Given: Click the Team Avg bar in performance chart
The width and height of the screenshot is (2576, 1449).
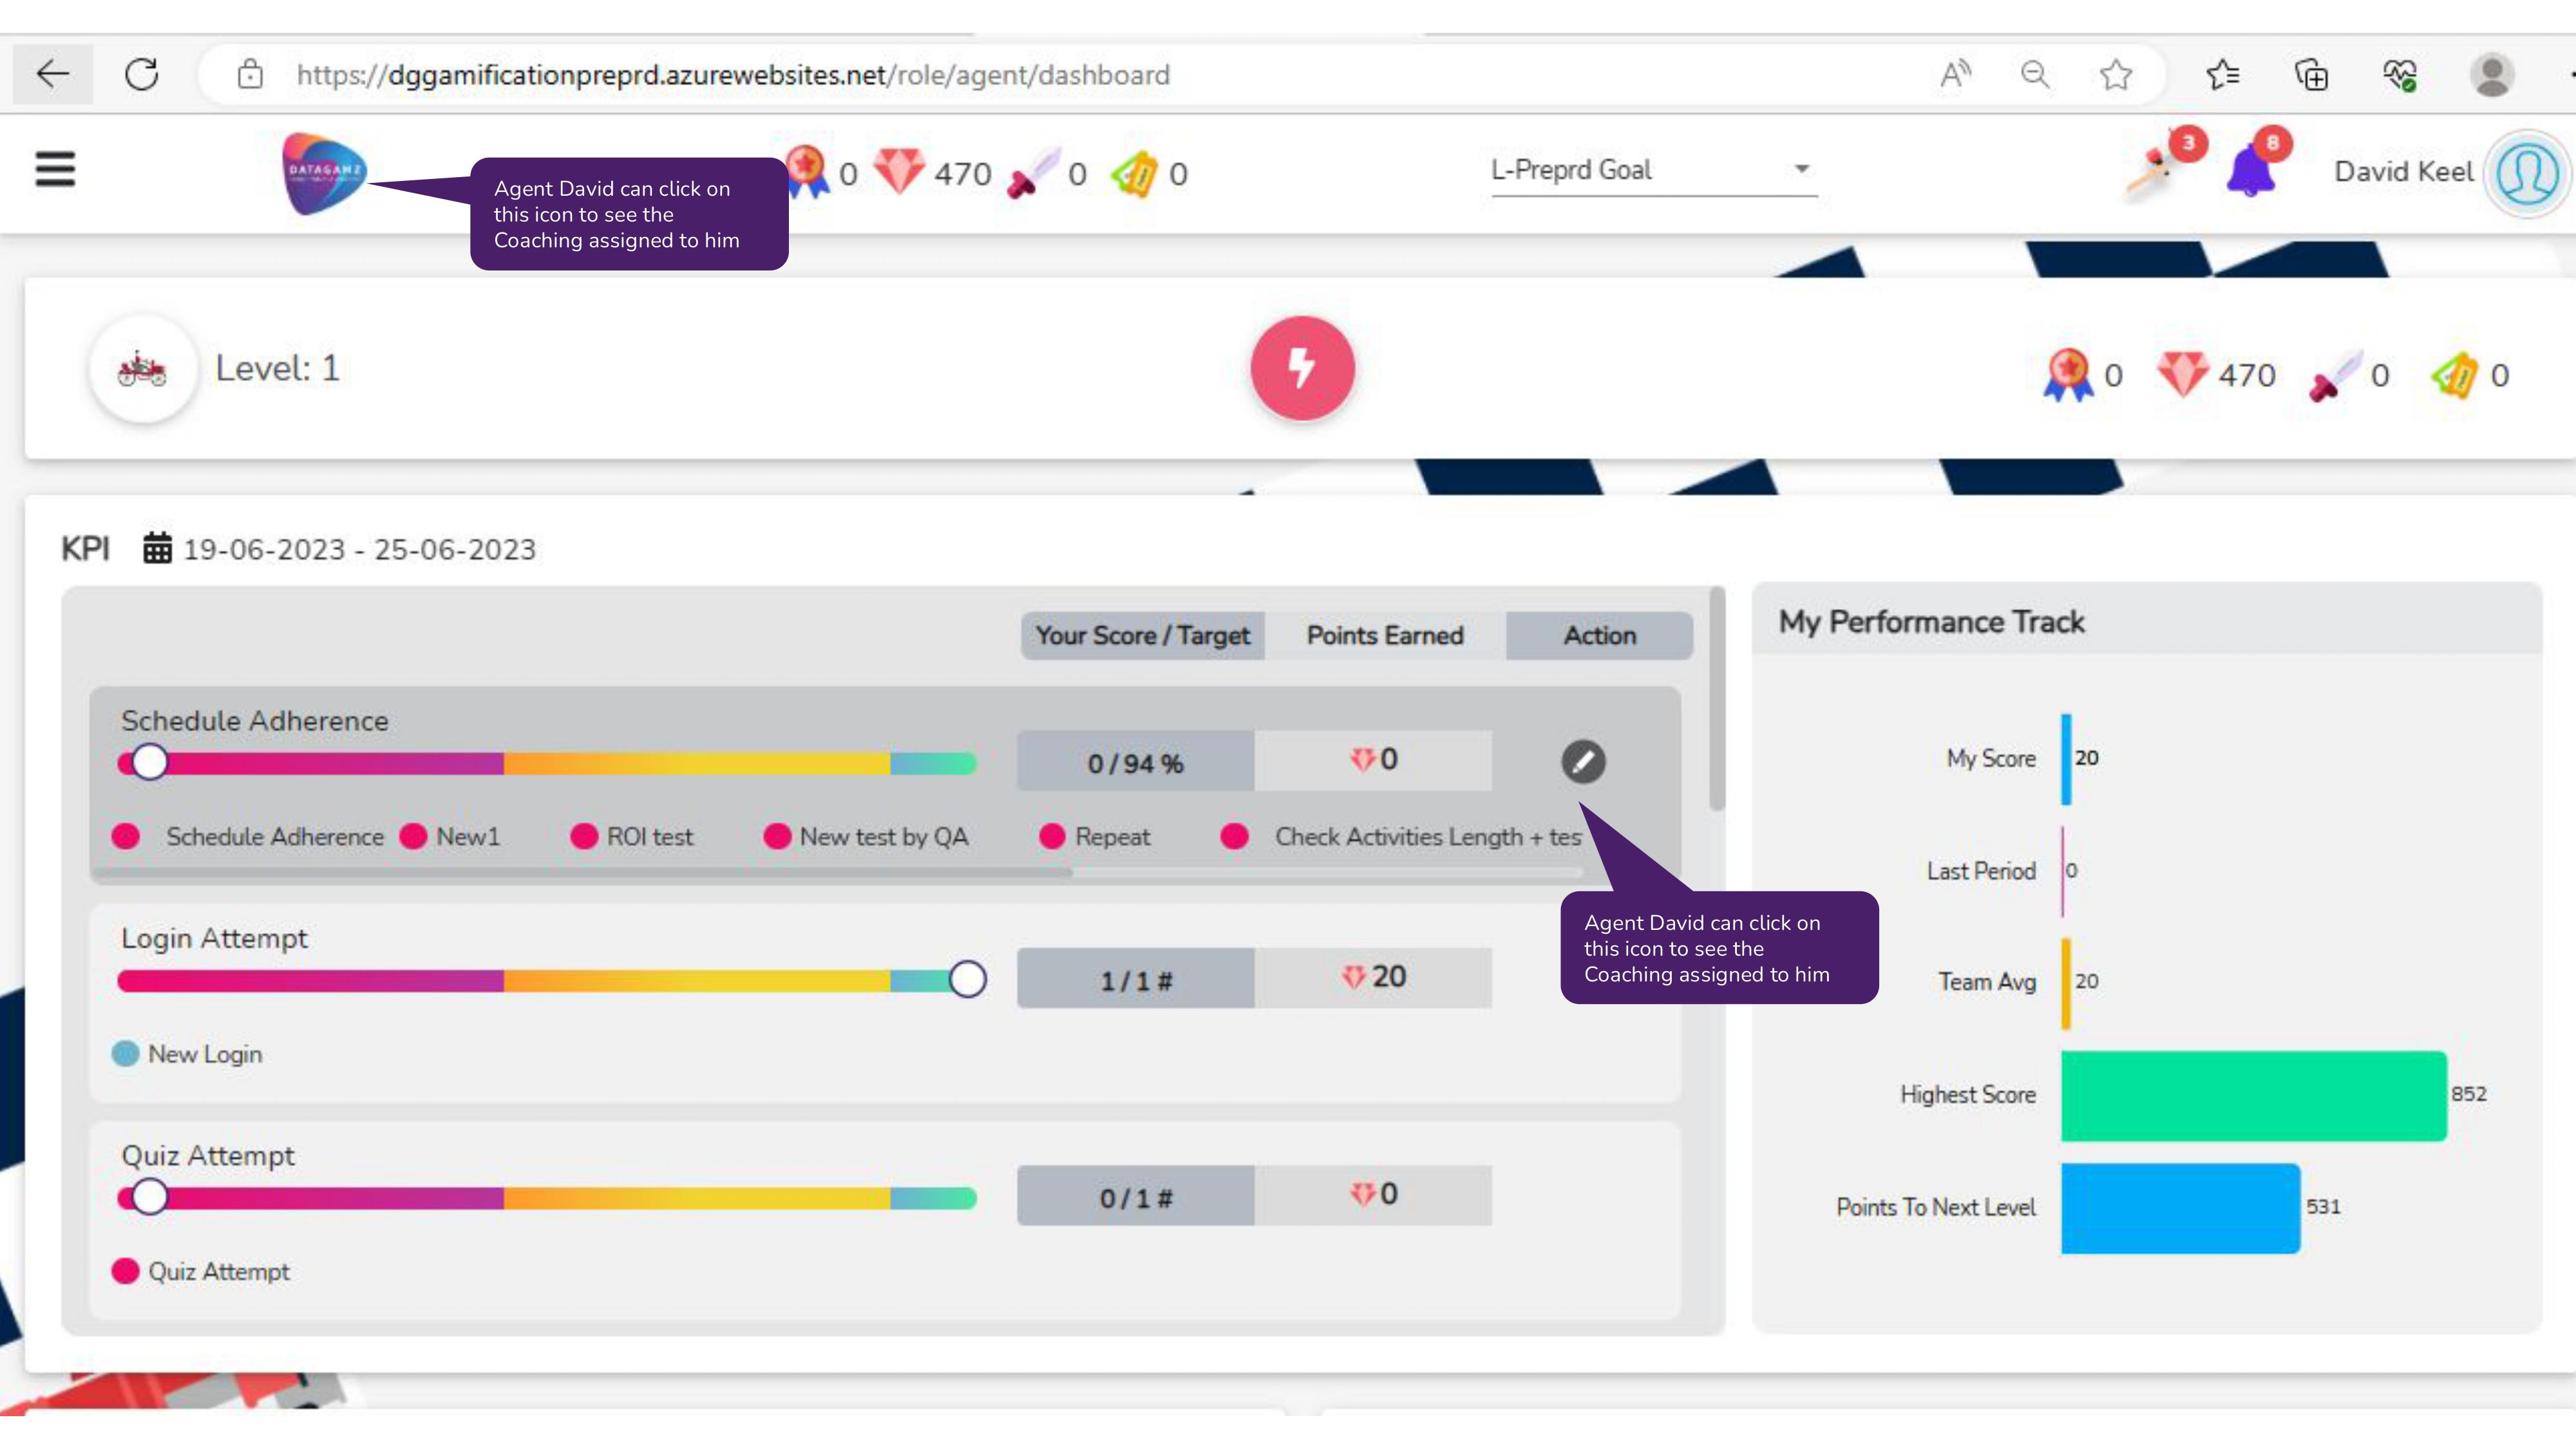Looking at the screenshot, I should (x=2066, y=983).
